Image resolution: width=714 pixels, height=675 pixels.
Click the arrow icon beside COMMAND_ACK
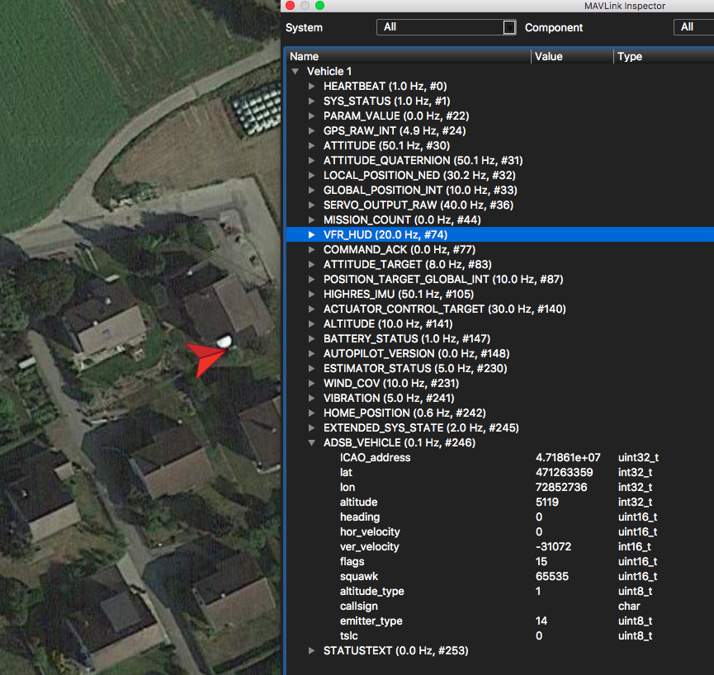(x=312, y=249)
